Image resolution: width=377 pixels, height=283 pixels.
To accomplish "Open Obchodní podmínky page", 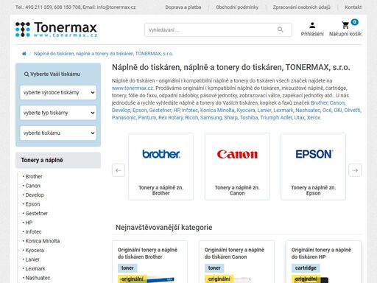I will pos(237,7).
